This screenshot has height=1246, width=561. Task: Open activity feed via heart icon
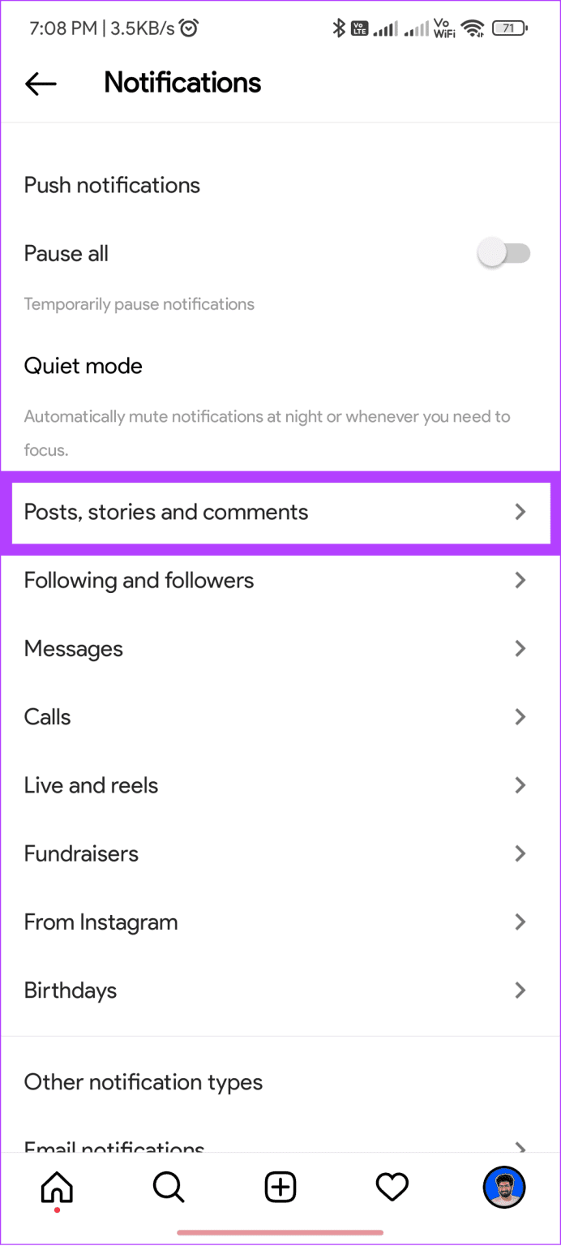coord(392,1187)
